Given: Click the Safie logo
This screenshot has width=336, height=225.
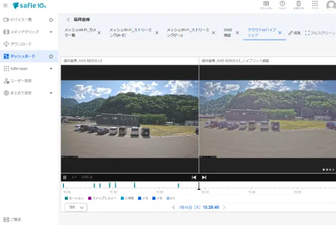Looking at the screenshot, I should [29, 5].
